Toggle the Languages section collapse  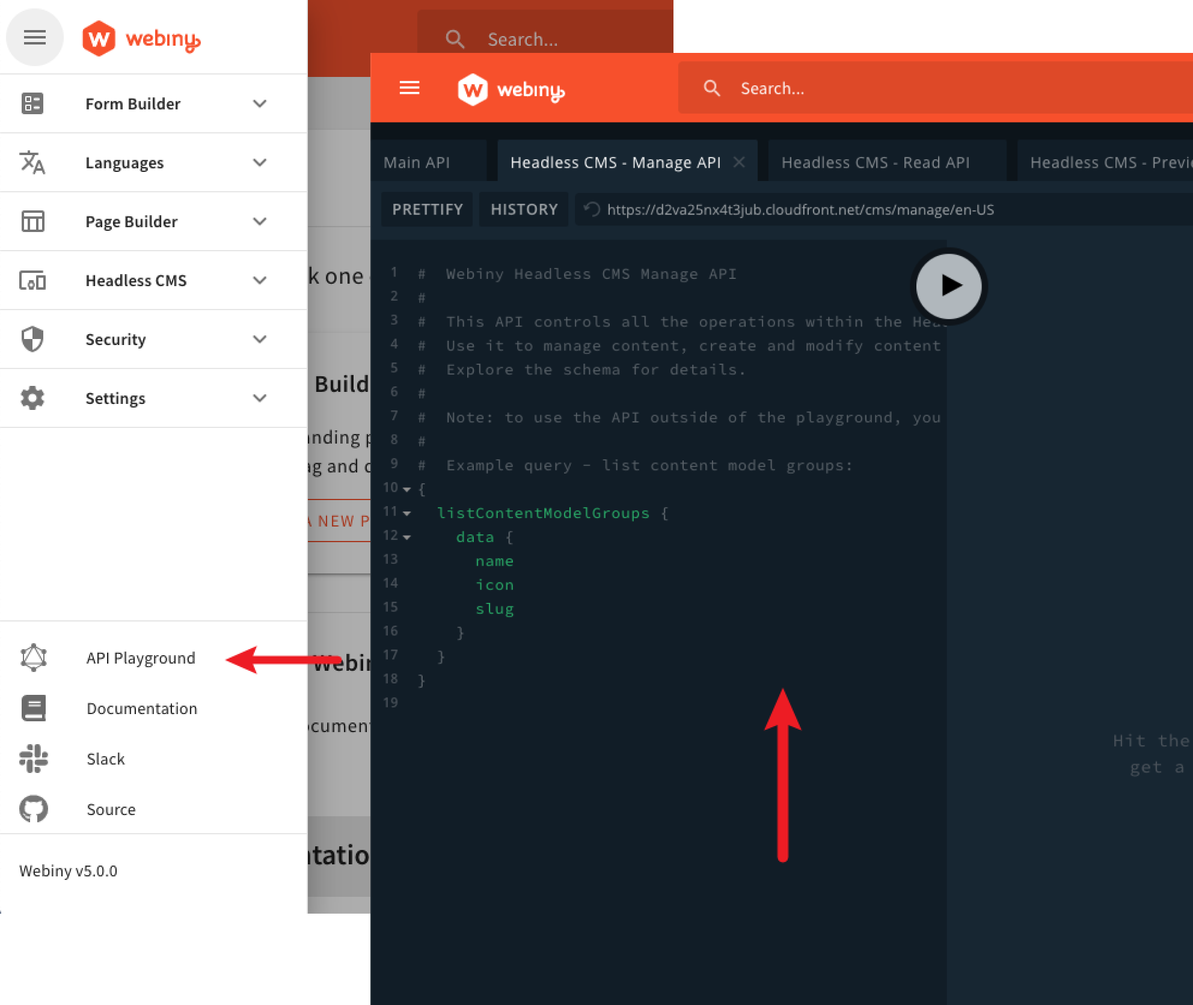tap(259, 162)
